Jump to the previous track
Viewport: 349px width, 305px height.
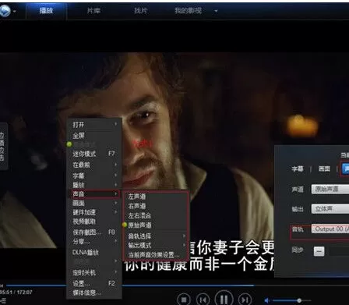pos(203,300)
